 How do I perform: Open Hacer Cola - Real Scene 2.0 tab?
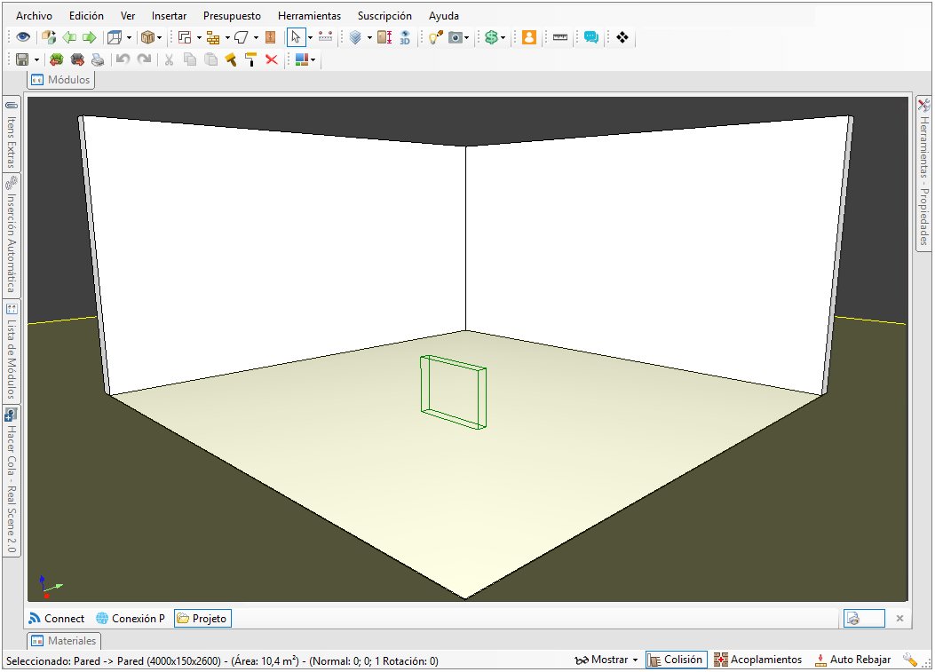point(12,480)
